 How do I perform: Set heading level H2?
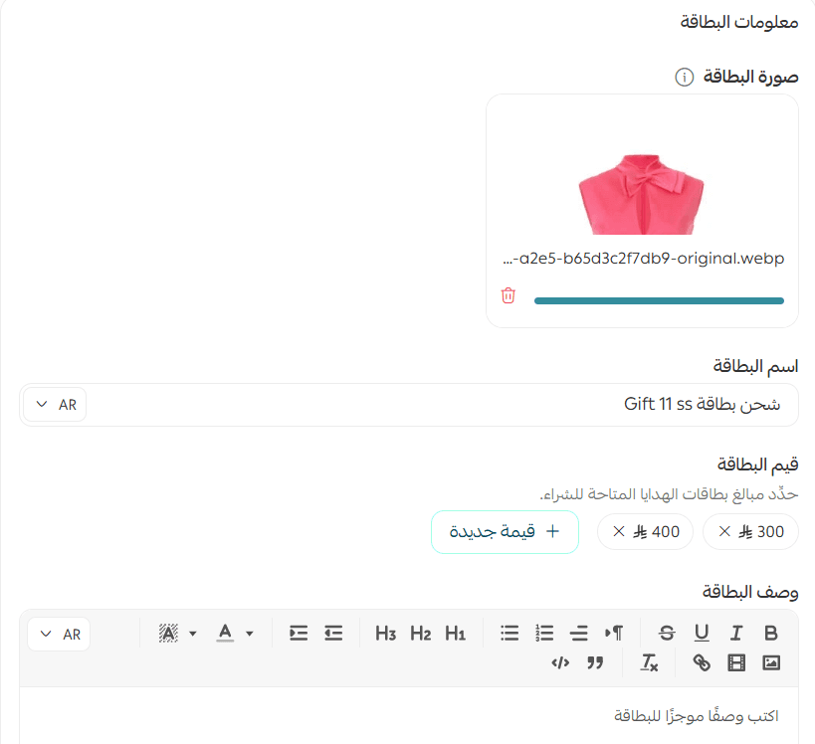(x=420, y=634)
